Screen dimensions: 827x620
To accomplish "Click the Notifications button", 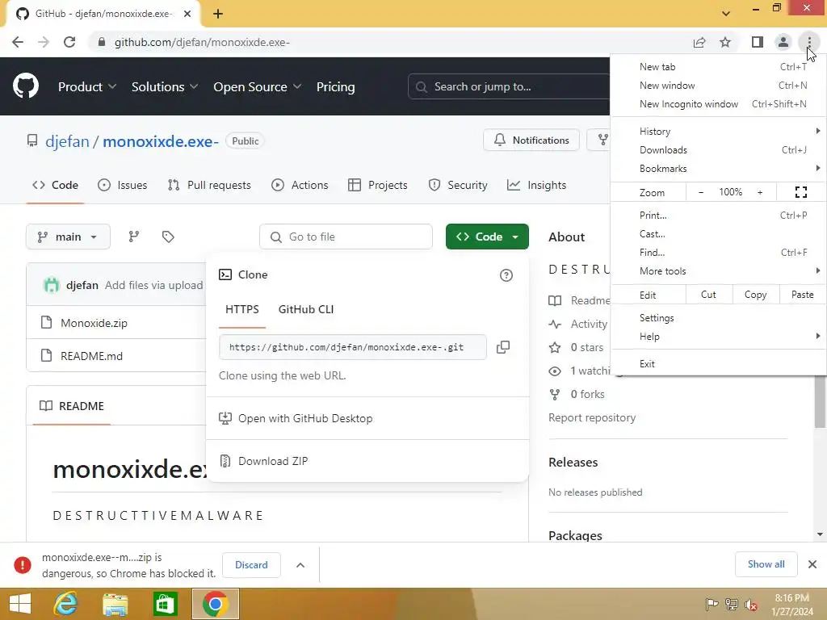I will [x=531, y=140].
